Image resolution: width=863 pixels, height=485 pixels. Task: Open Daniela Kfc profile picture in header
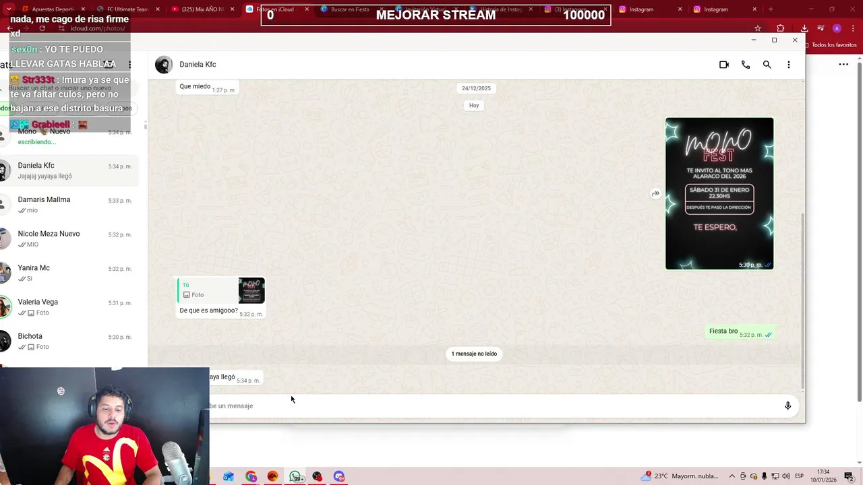(164, 65)
